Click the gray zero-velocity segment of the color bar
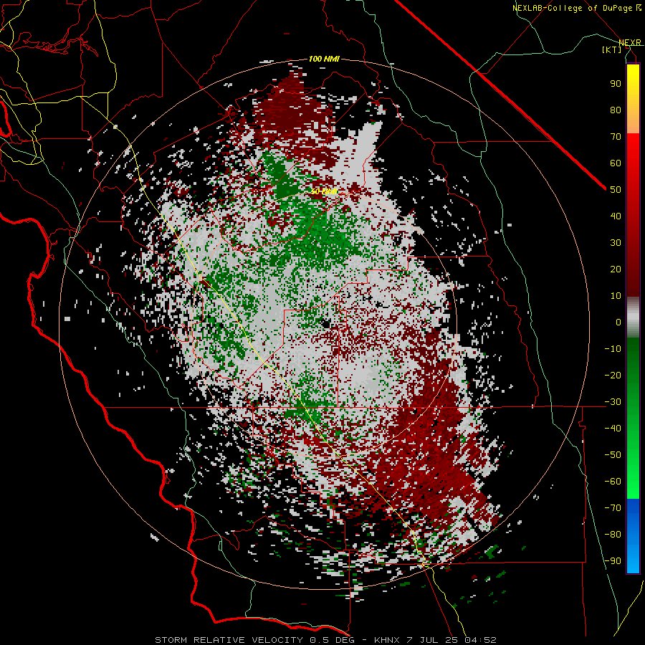The image size is (645, 645). [x=633, y=317]
